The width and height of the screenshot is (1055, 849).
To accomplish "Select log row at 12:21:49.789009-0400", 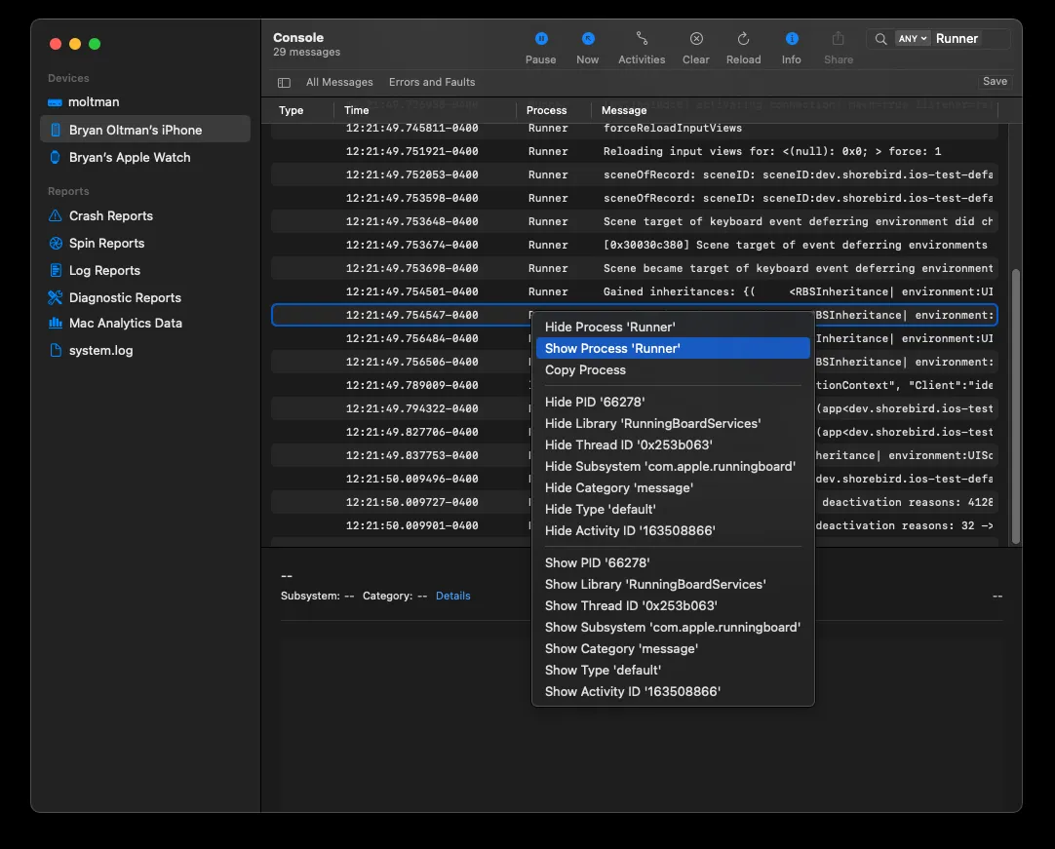I will pos(401,385).
